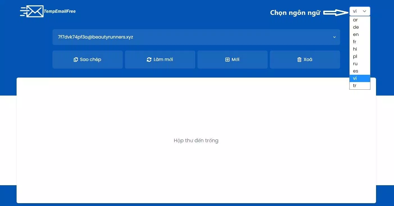394x206 pixels.
Task: Click the Sao chép button
Action: [87, 59]
